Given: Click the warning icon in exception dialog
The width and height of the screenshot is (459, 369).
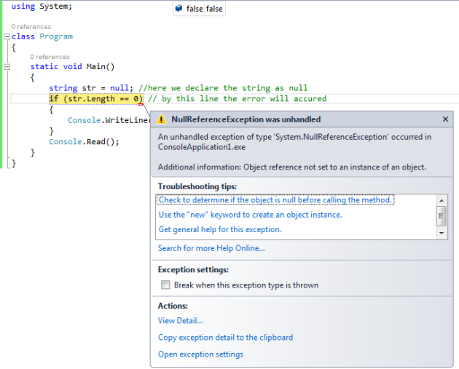Looking at the screenshot, I should click(x=162, y=119).
